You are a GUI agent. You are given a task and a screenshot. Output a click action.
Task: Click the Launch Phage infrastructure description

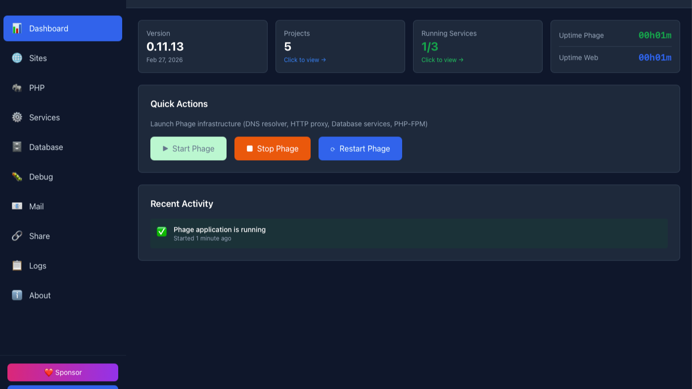(289, 124)
